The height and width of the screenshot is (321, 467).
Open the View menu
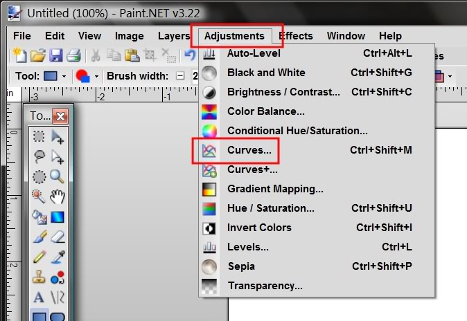click(x=89, y=36)
